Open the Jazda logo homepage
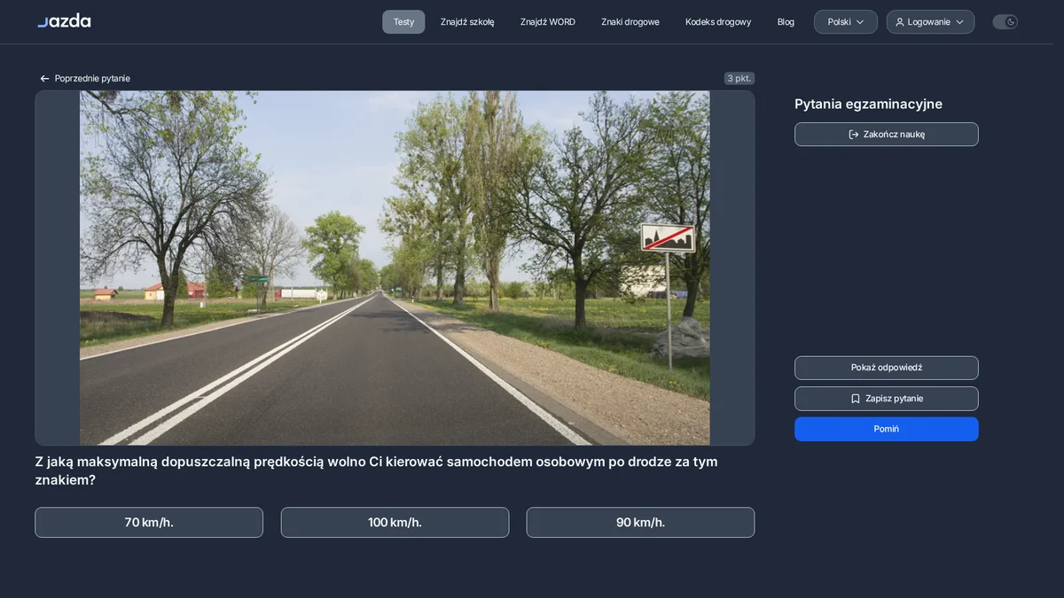Image resolution: width=1064 pixels, height=598 pixels. click(x=64, y=21)
